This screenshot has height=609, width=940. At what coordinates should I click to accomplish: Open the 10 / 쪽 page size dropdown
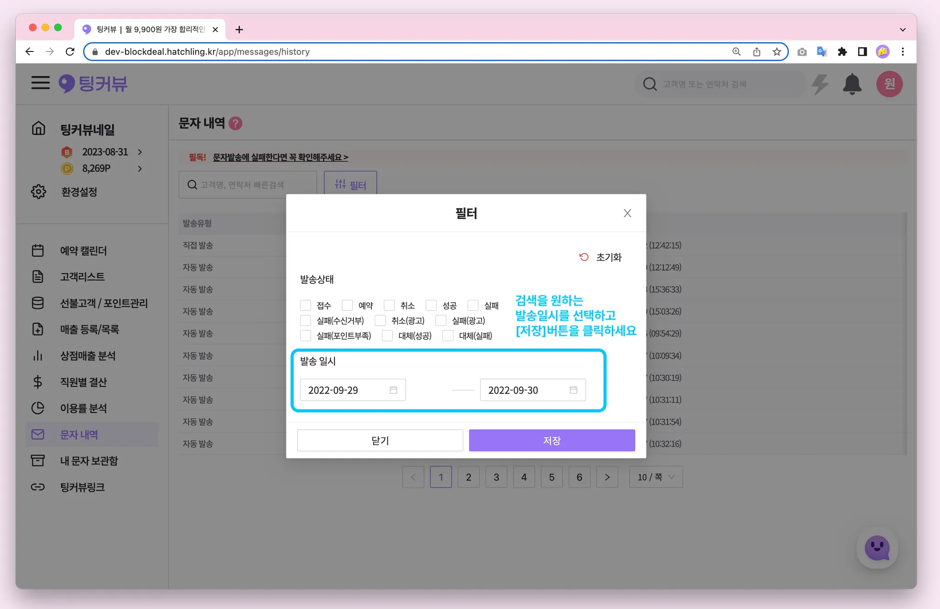point(656,477)
